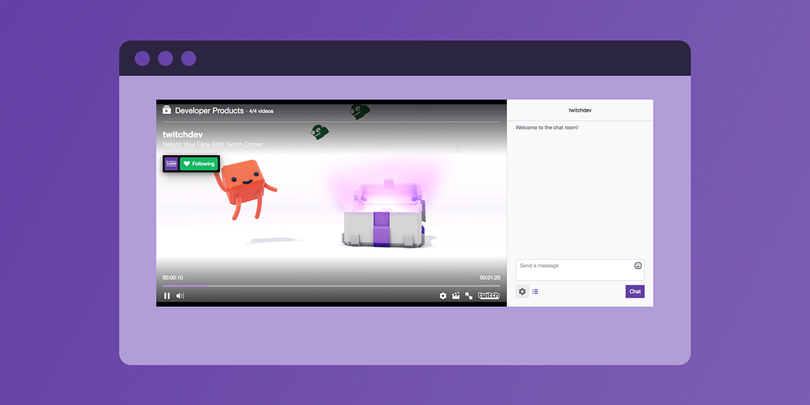Click the third circle in the window bar
Screen dimensions: 810x405
188,59
